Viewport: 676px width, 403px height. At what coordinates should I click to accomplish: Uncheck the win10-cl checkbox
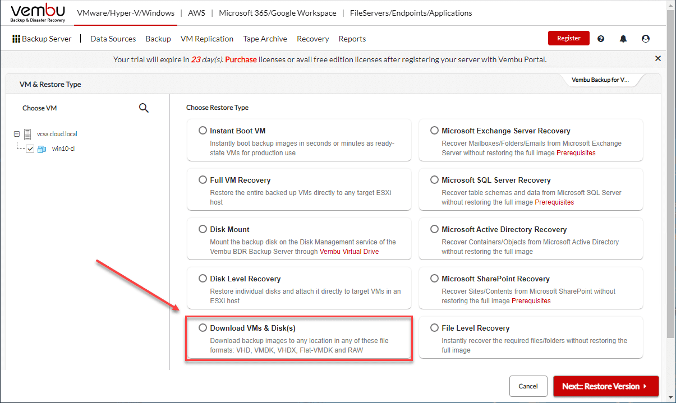coord(30,149)
